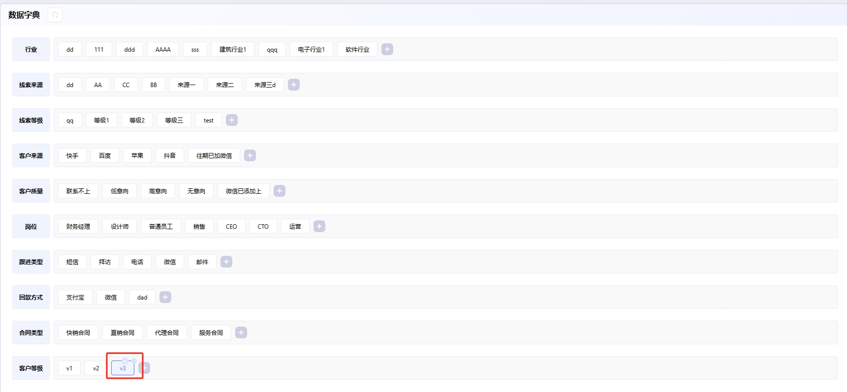This screenshot has height=392, width=847.
Task: Click the 来源三d tag
Action: pyautogui.click(x=265, y=85)
